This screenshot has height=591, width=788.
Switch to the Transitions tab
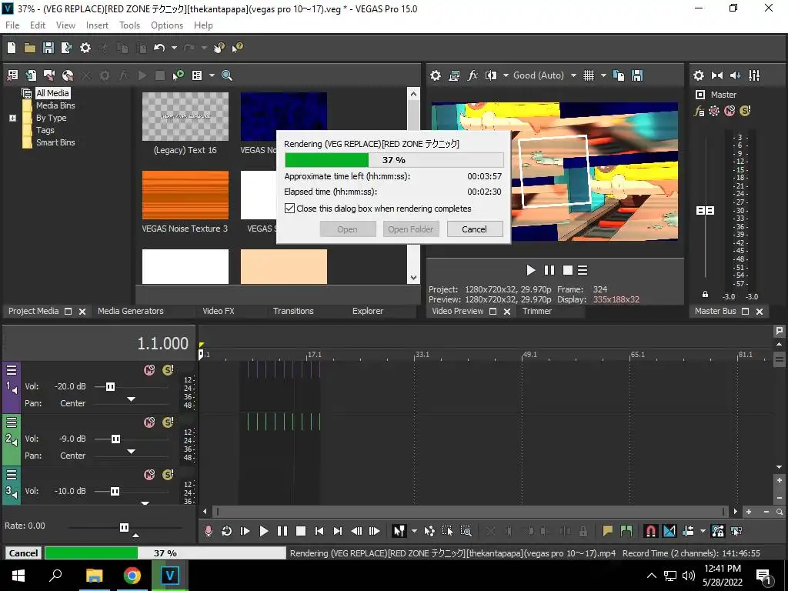293,311
